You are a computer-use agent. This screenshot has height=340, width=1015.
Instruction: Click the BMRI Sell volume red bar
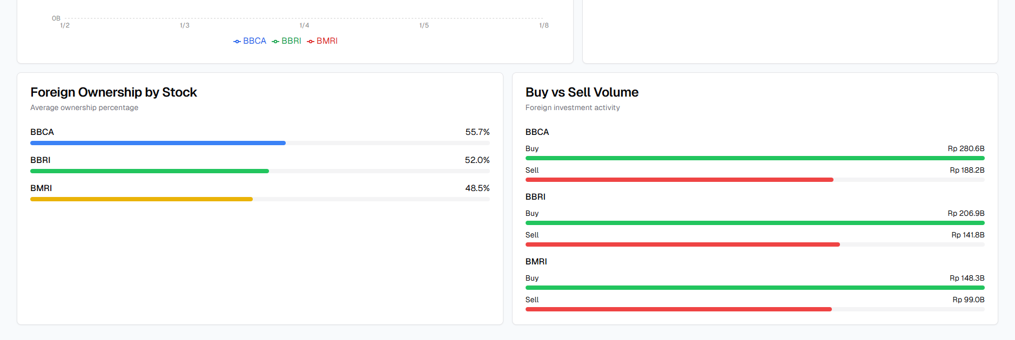tap(678, 309)
